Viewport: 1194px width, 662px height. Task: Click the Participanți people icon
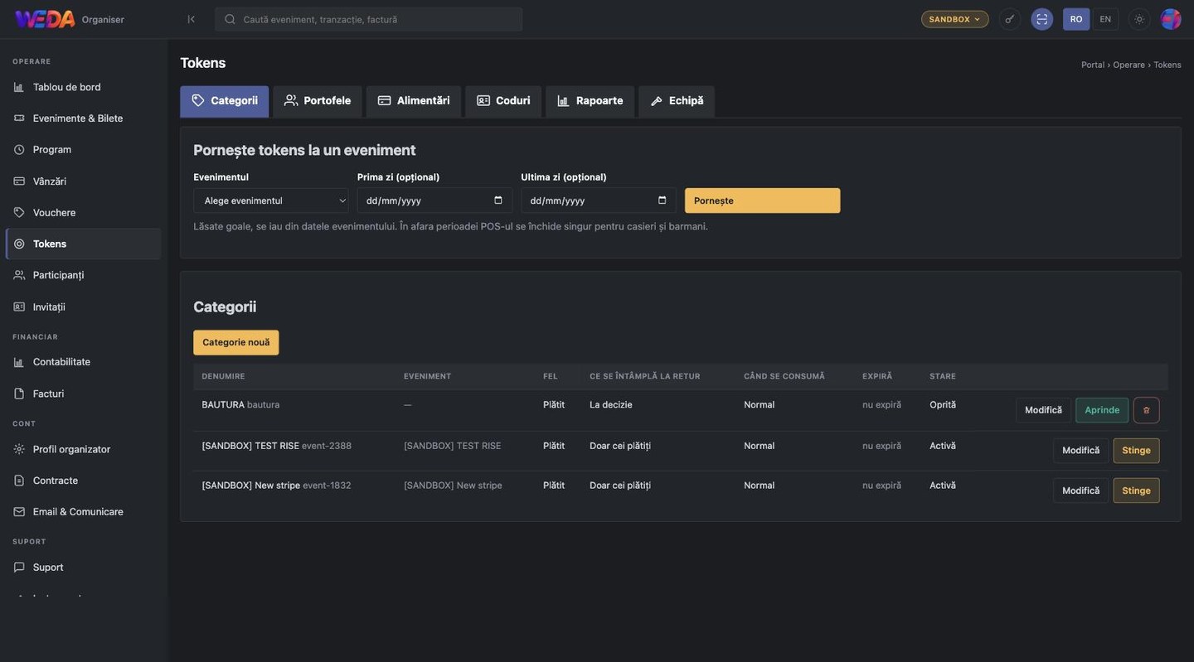(x=19, y=275)
